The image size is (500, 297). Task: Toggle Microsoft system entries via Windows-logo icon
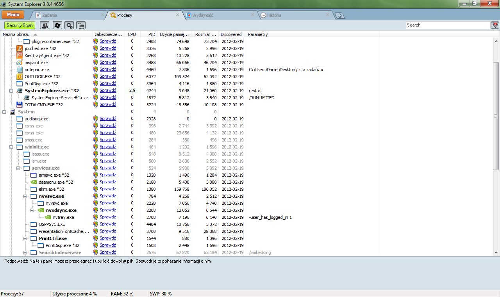click(x=57, y=25)
